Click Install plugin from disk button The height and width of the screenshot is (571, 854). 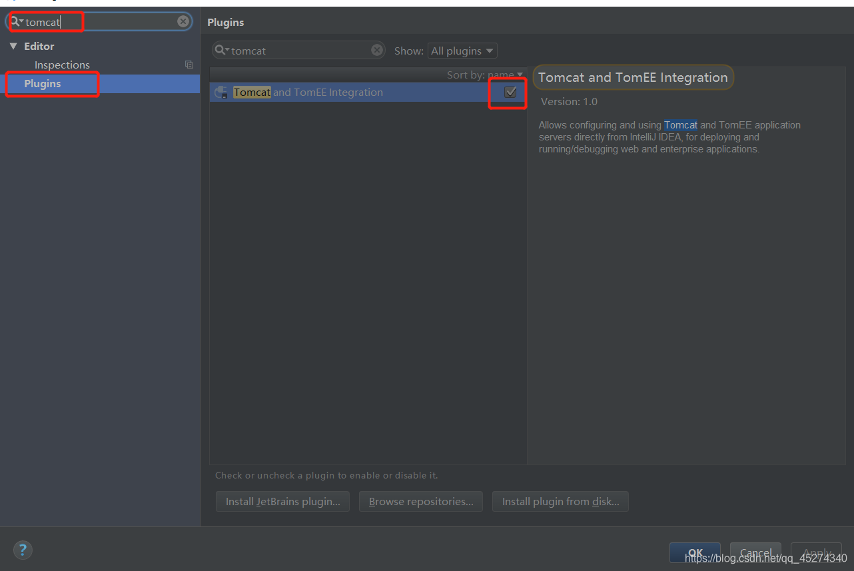coord(560,501)
